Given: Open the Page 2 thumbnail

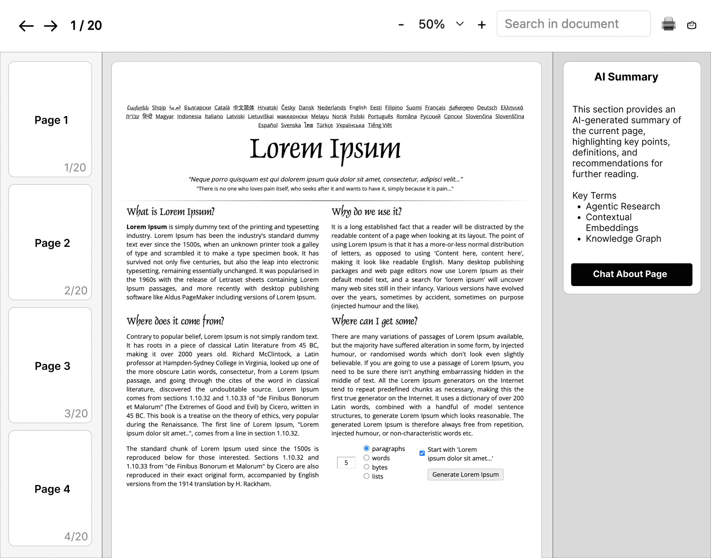Looking at the screenshot, I should pyautogui.click(x=50, y=242).
